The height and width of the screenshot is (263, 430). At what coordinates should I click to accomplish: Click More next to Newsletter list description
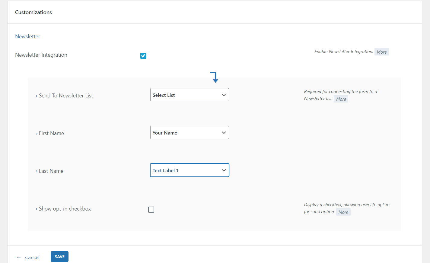(x=341, y=99)
